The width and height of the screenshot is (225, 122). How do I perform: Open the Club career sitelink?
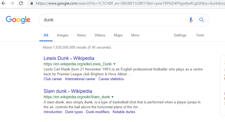click(53, 79)
